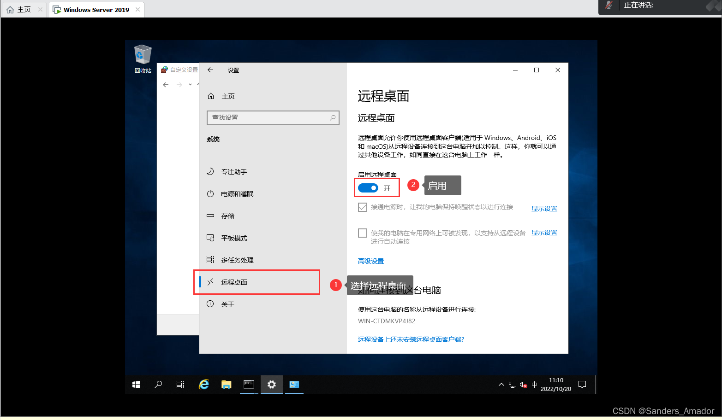722x420 pixels.
Task: Click Settings gear on taskbar
Action: point(271,385)
